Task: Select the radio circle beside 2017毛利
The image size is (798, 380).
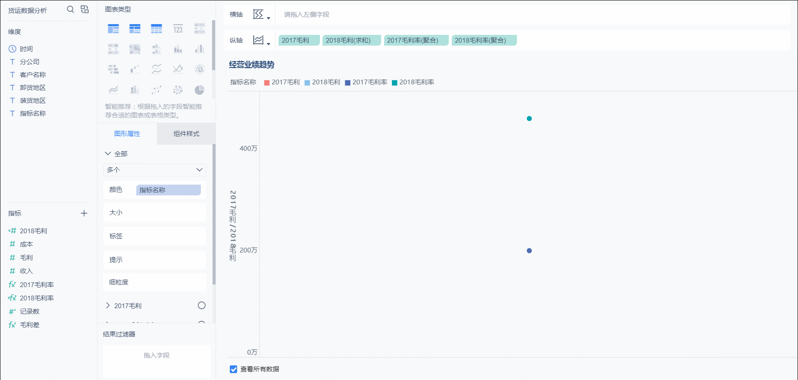Action: click(x=202, y=306)
